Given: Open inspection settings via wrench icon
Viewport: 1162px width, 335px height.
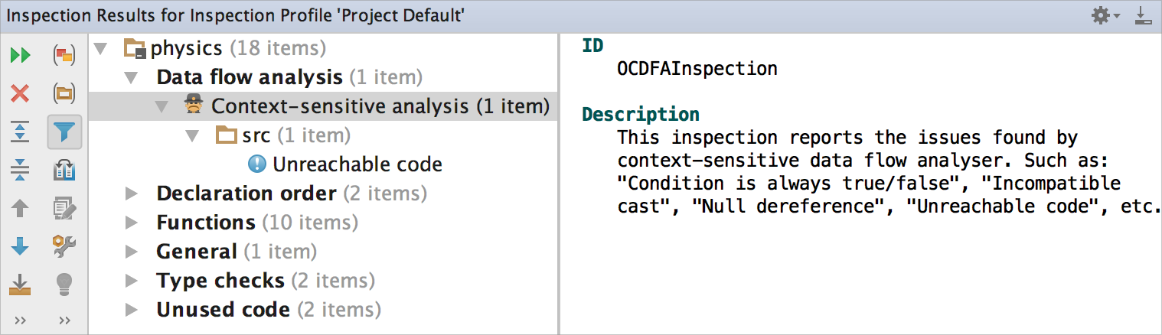Looking at the screenshot, I should coord(64,246).
